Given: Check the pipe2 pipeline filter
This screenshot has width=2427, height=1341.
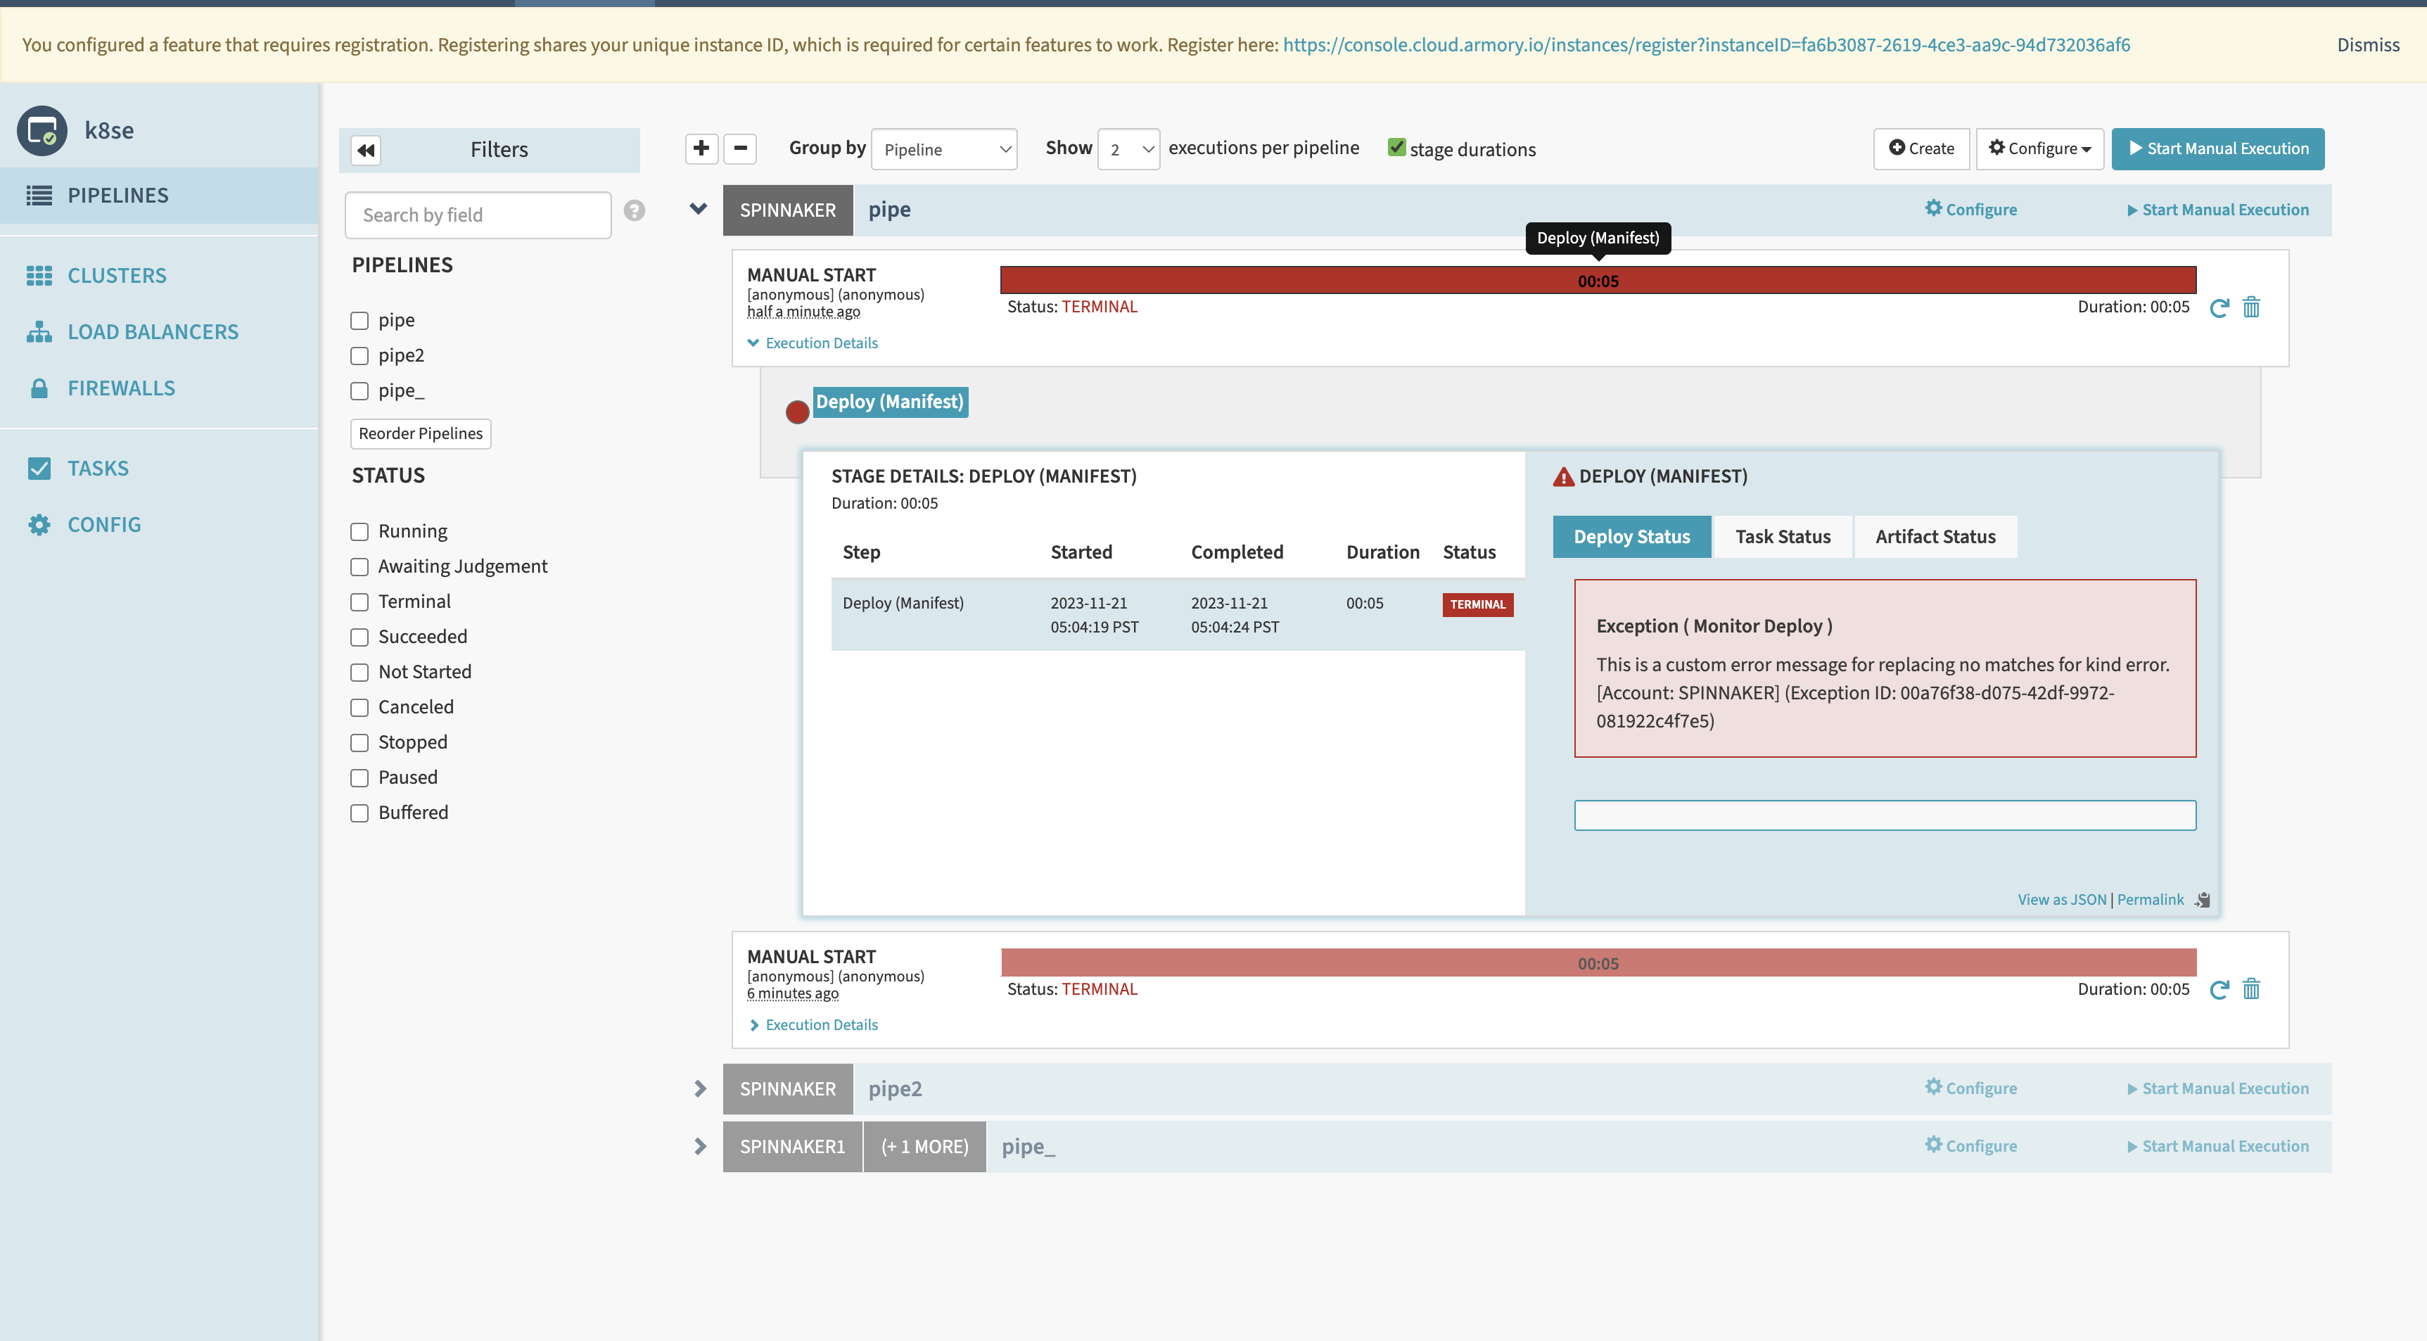Looking at the screenshot, I should pos(359,356).
